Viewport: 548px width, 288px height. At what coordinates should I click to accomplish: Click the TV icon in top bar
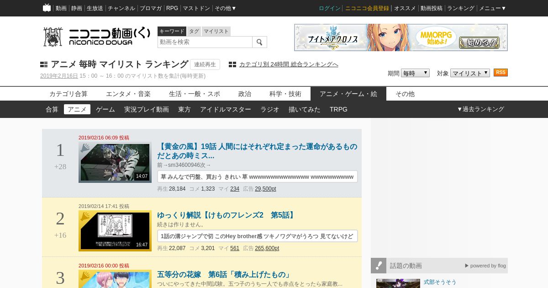pos(47,8)
